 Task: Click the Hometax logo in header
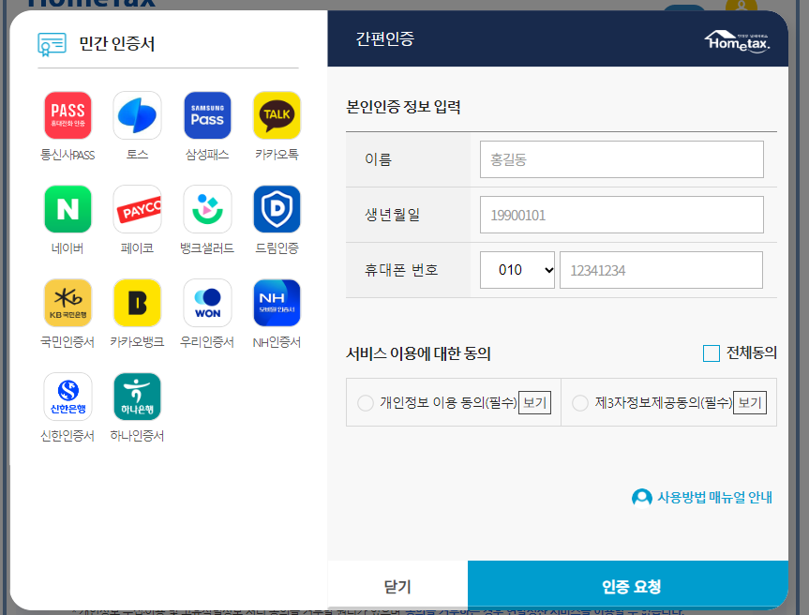(737, 41)
